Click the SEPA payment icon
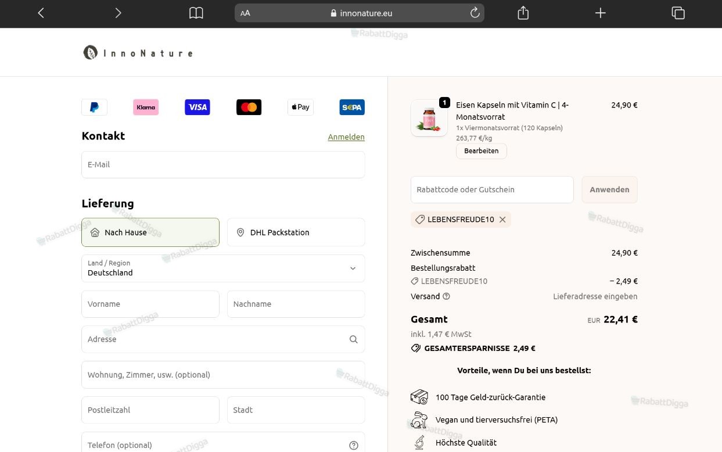 [x=352, y=107]
